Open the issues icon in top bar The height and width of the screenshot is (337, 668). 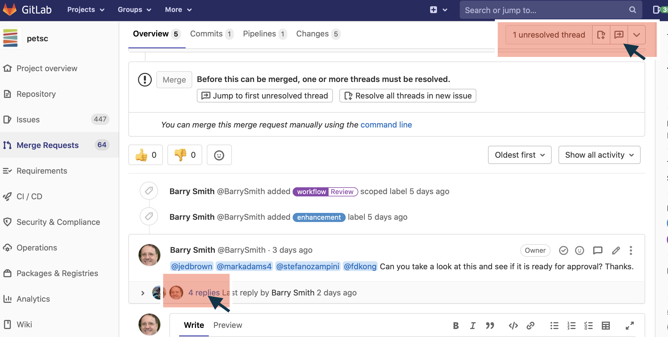(656, 10)
